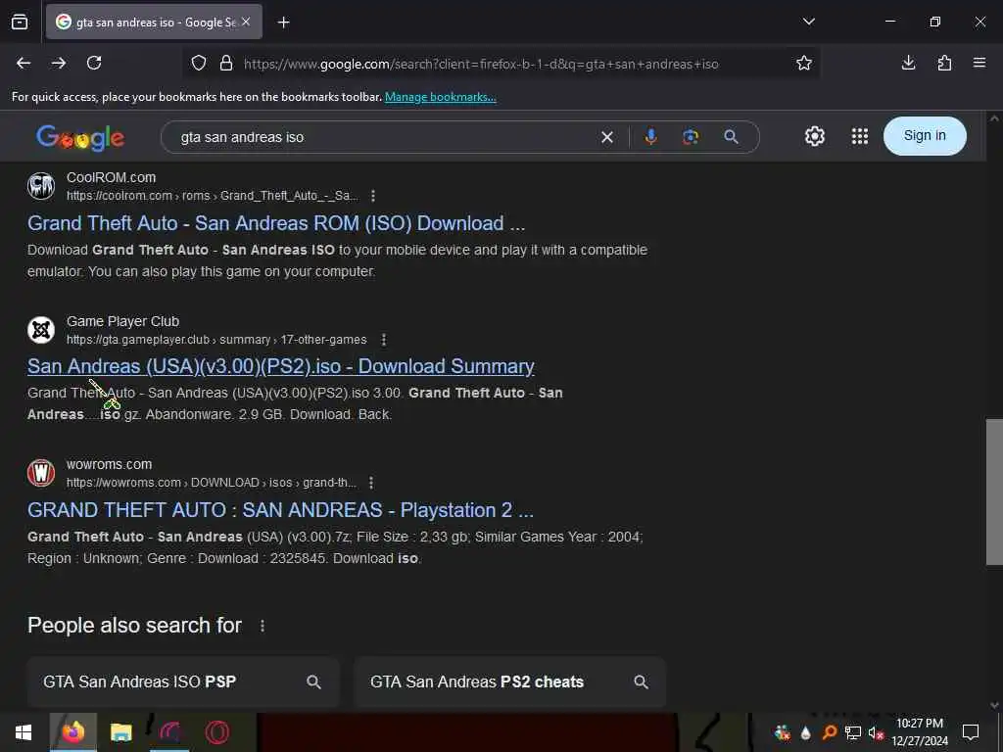The image size is (1003, 752).
Task: Clear the search query with the X
Action: click(607, 137)
